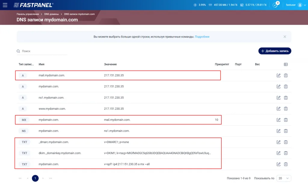
Task: Delete the _dmarc TXT record
Action: tap(286, 142)
